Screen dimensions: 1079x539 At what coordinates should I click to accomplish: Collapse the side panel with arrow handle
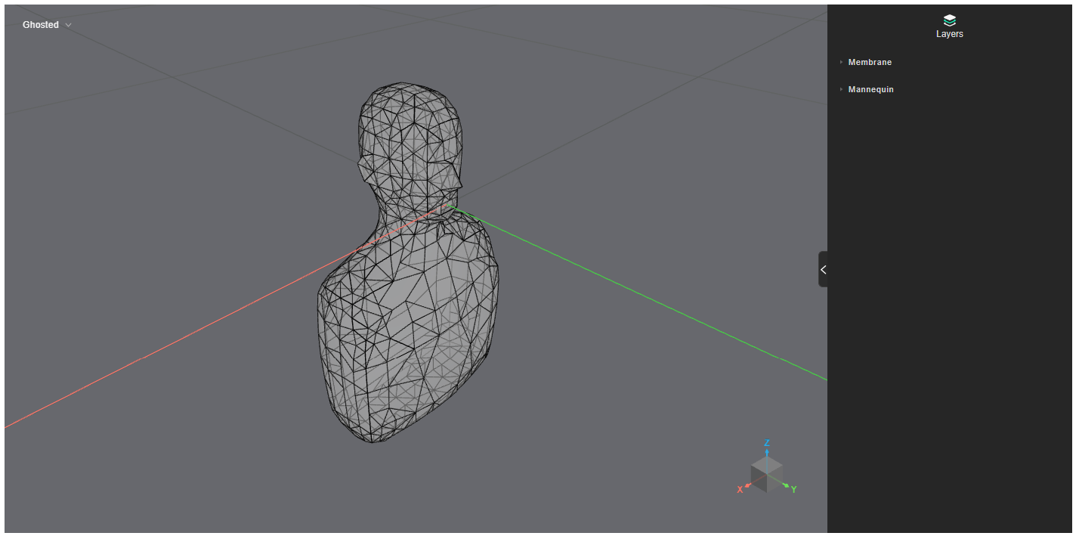coord(823,269)
